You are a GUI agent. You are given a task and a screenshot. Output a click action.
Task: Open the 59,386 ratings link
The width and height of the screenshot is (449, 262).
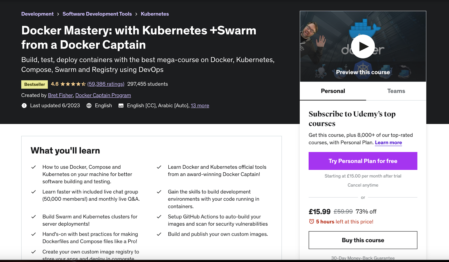click(106, 84)
